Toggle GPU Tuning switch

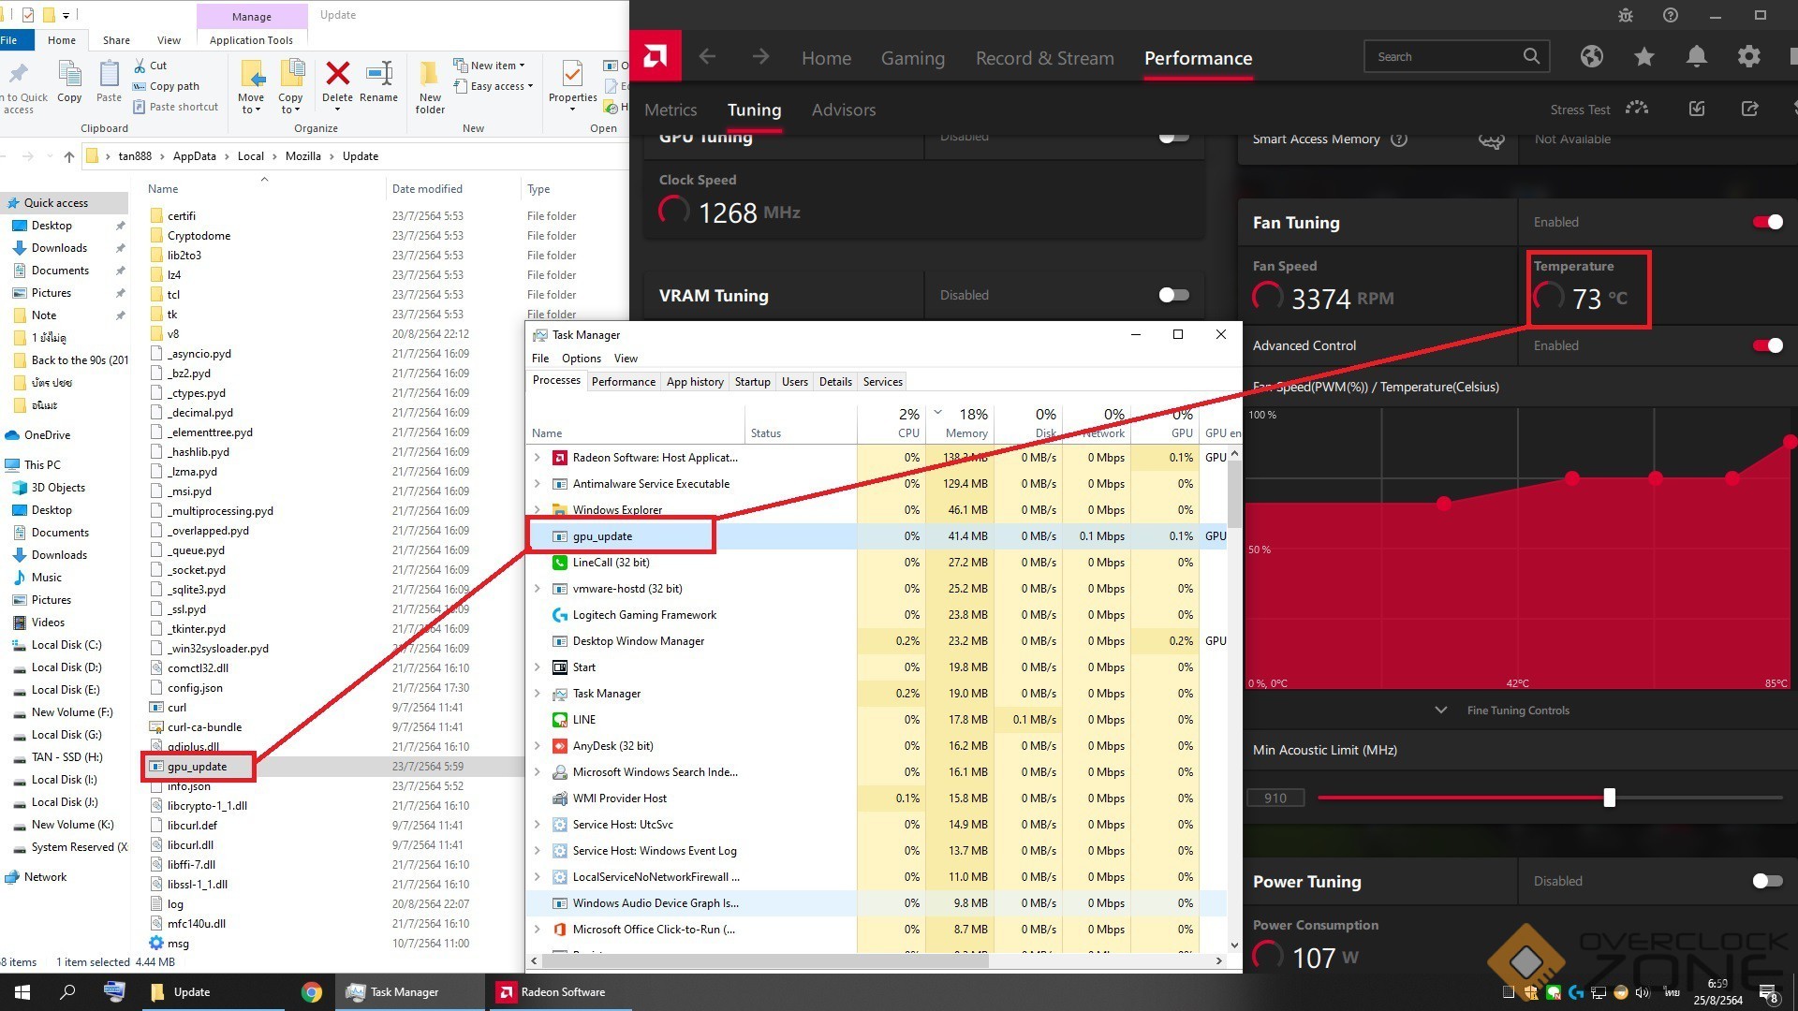coord(1173,137)
